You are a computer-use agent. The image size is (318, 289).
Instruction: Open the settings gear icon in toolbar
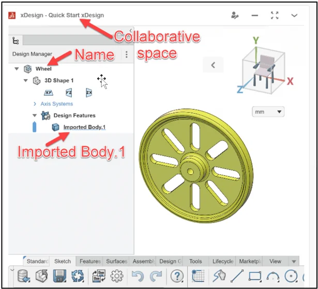pos(117,276)
